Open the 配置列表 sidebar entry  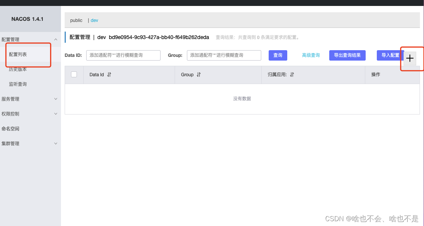pyautogui.click(x=17, y=54)
